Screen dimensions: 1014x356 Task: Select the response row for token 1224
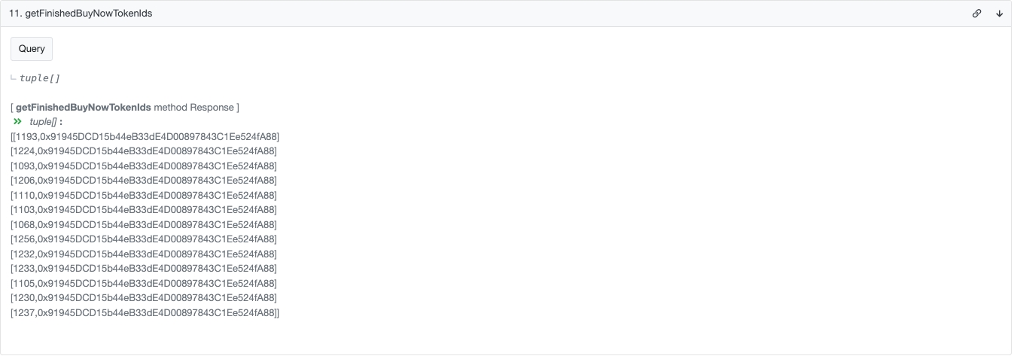(x=144, y=151)
